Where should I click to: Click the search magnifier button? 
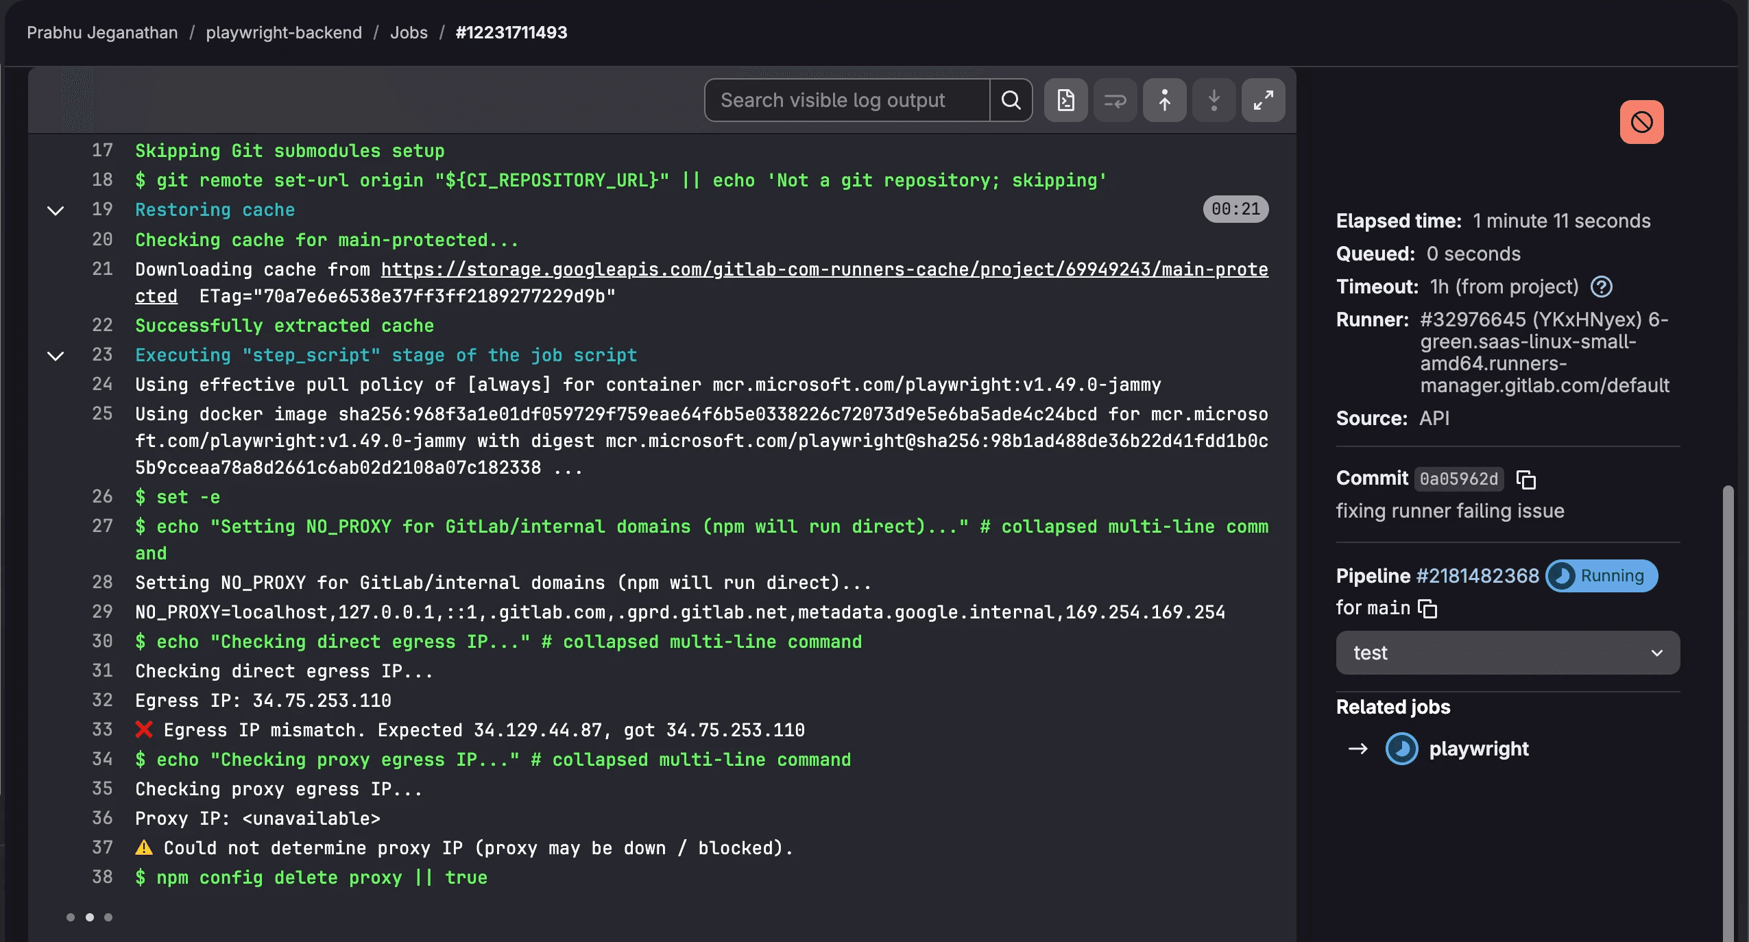tap(1011, 100)
